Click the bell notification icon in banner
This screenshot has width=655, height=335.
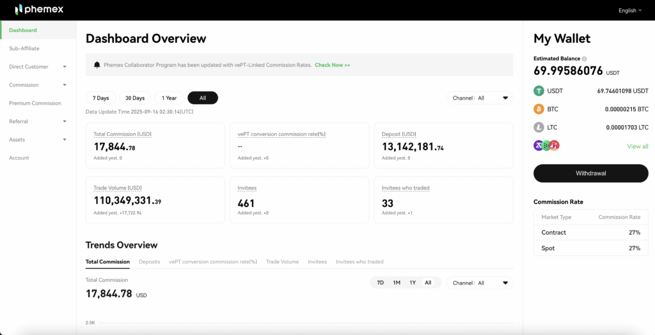pyautogui.click(x=97, y=65)
